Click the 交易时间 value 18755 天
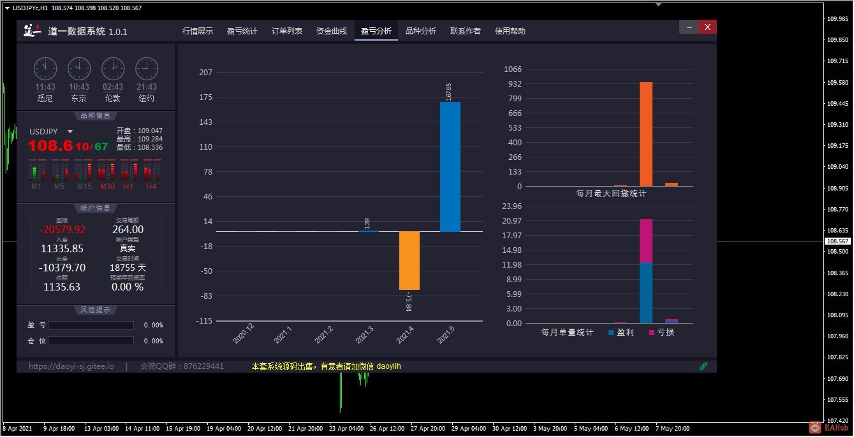The image size is (854, 437). click(x=128, y=268)
